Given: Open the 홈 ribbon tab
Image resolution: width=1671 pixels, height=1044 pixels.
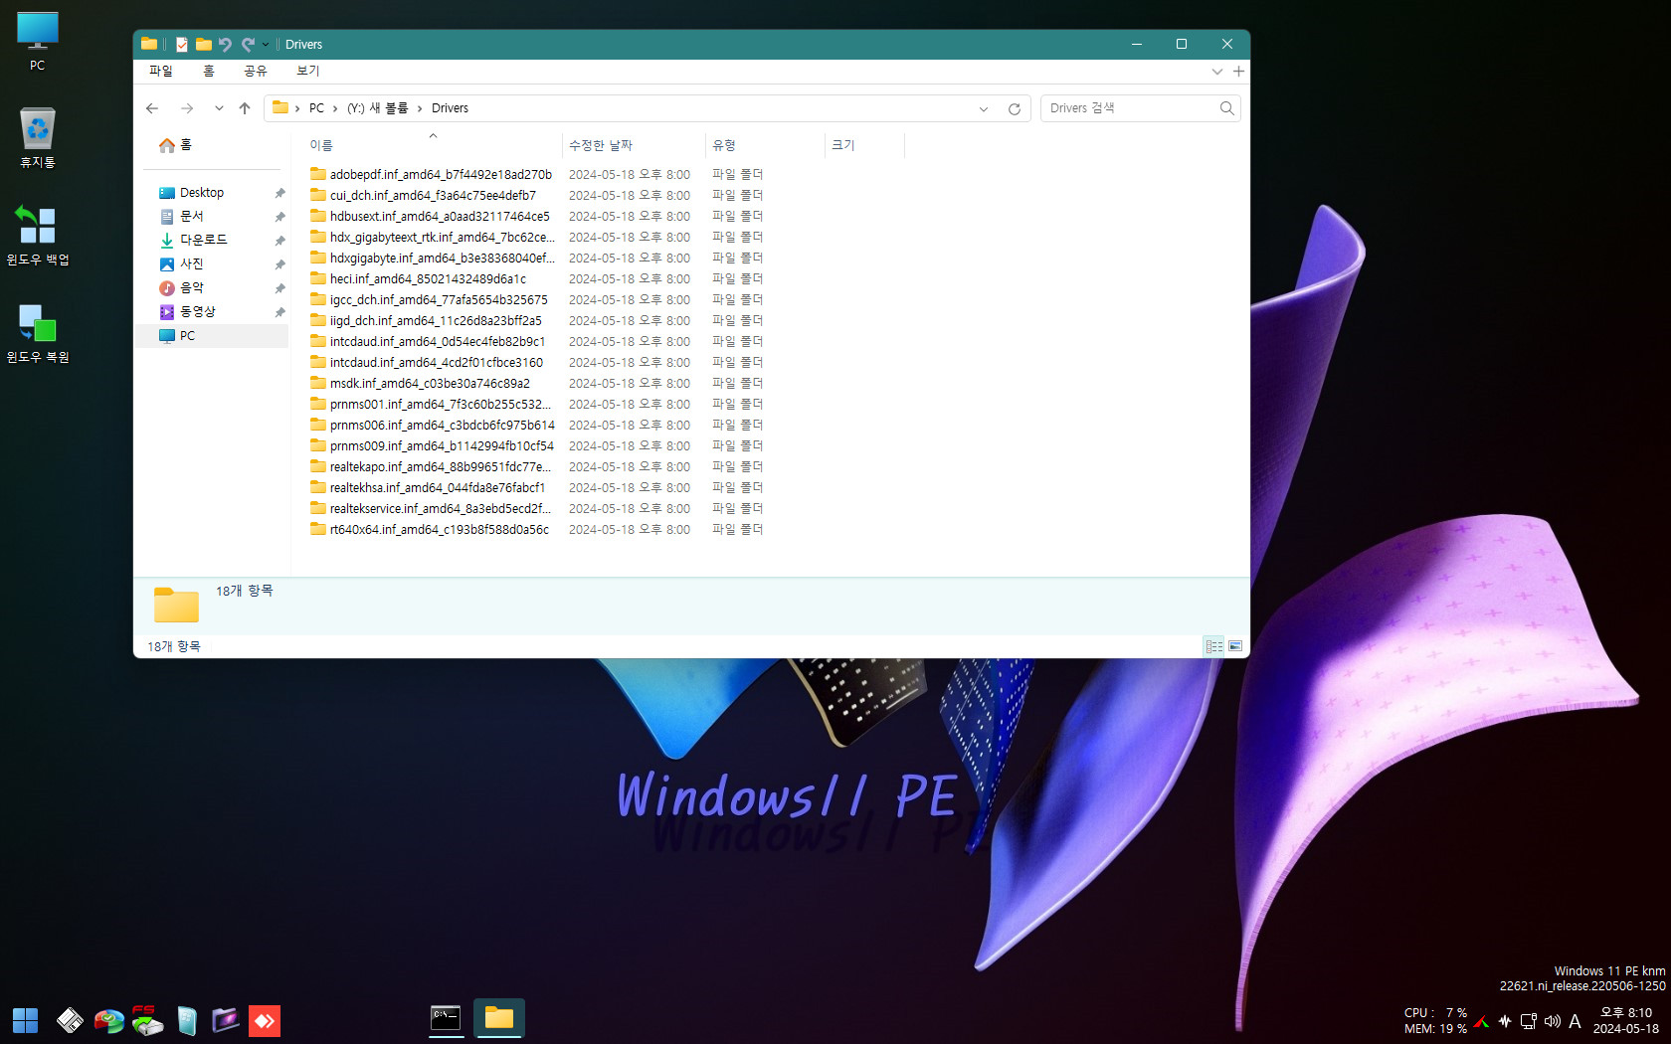Looking at the screenshot, I should 209,72.
